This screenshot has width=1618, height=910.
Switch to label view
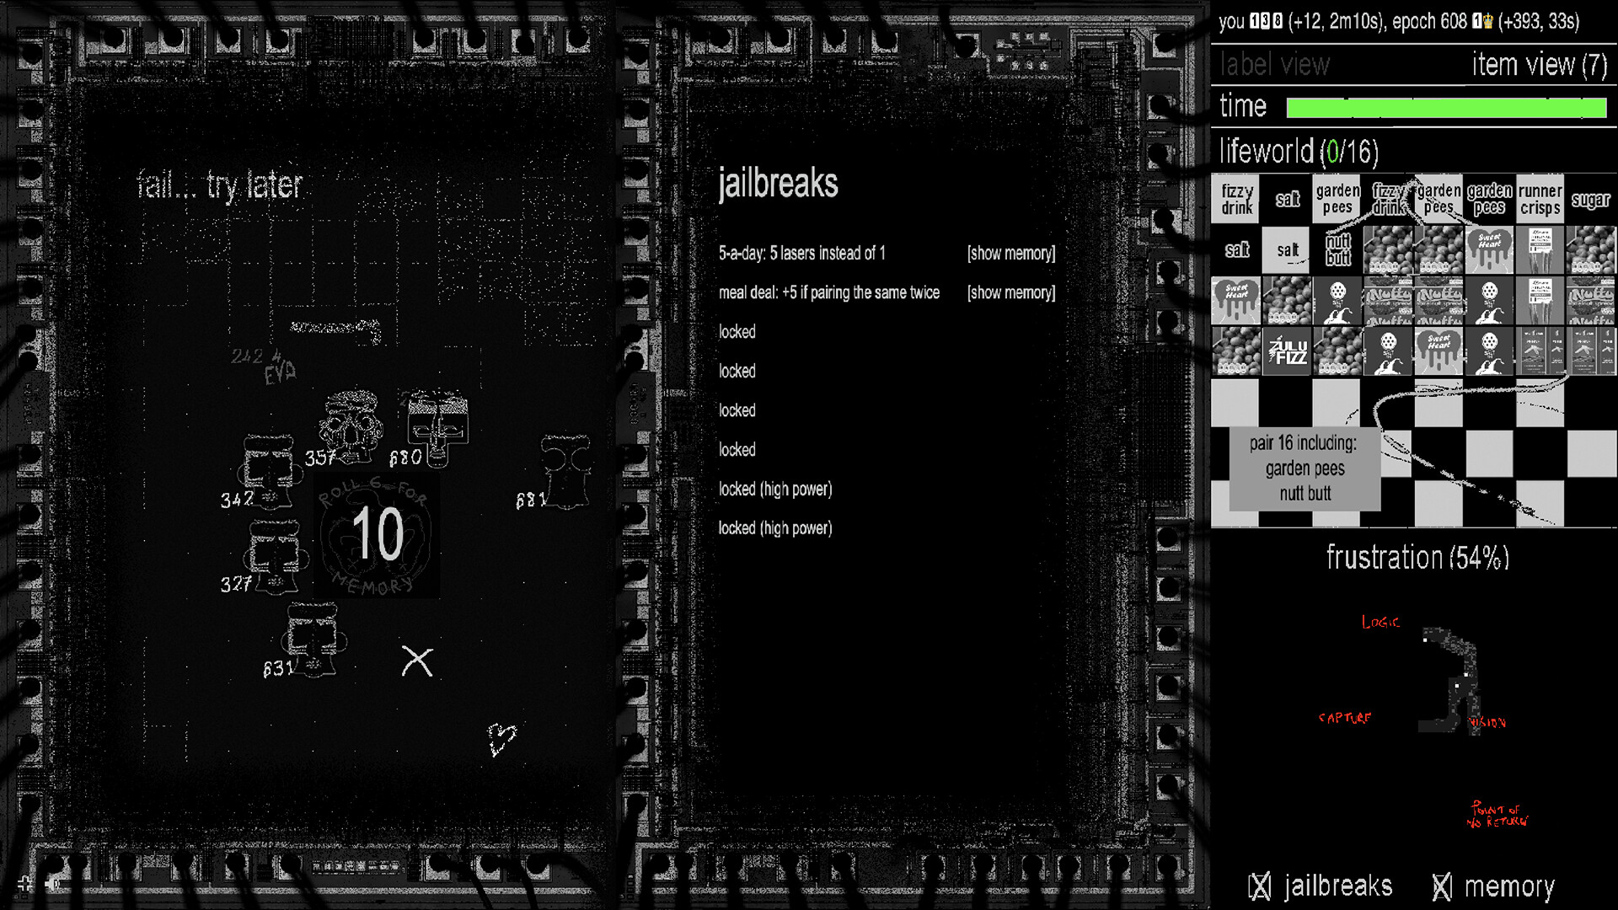[1274, 65]
